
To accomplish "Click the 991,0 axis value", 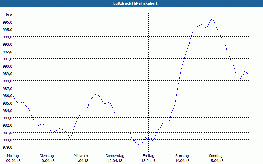I will pyautogui.click(x=7, y=59).
